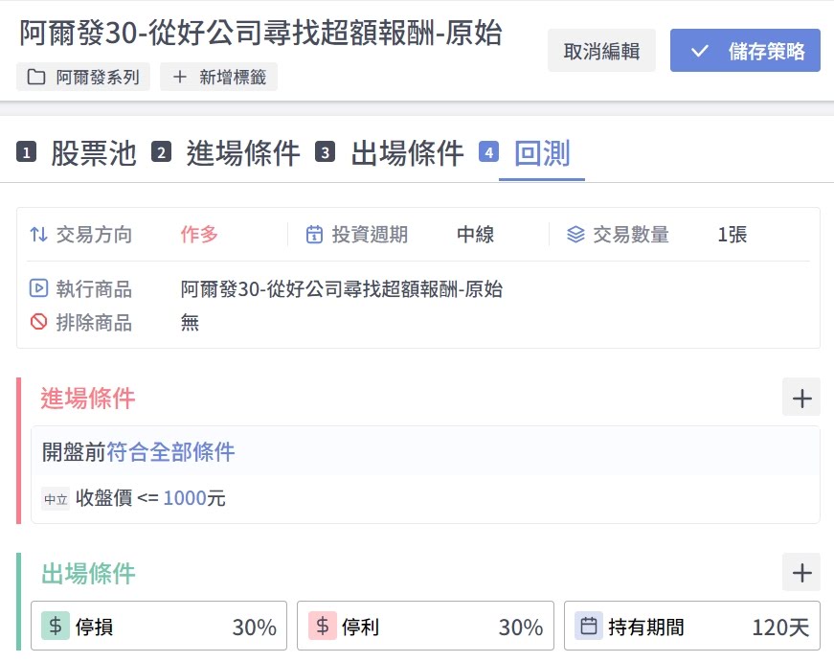Click the plus icon beside 進場條件
The image size is (834, 662).
pos(801,397)
